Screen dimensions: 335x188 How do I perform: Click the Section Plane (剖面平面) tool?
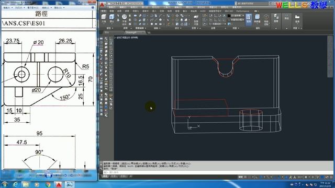(x=196, y=20)
